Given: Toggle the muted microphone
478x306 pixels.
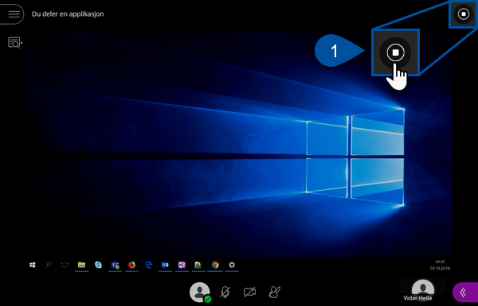Looking at the screenshot, I should [x=225, y=292].
